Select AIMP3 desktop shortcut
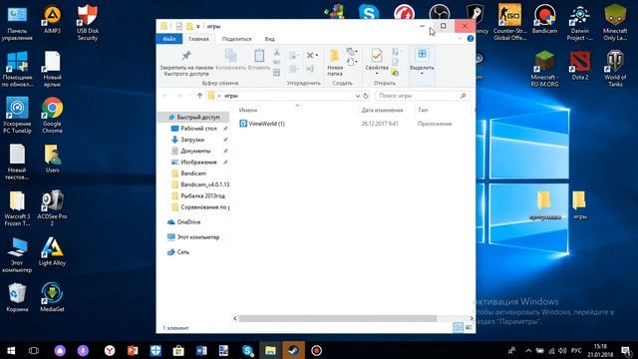 [x=52, y=20]
